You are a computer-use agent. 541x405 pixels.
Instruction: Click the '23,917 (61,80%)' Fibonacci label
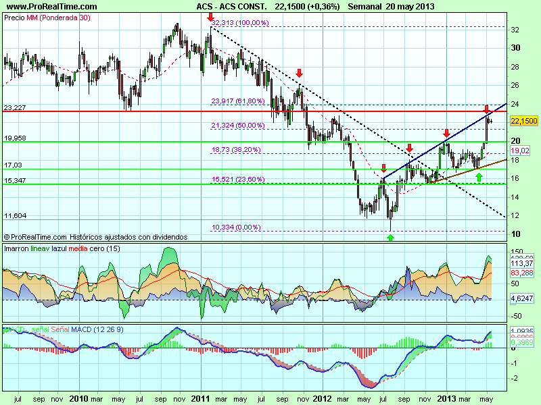pyautogui.click(x=238, y=101)
